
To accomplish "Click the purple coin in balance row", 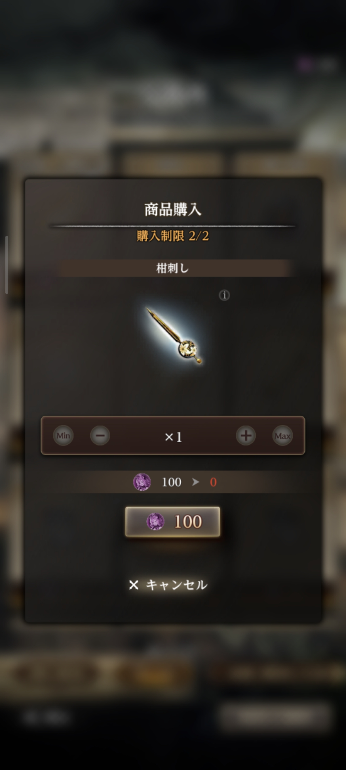I will 142,482.
